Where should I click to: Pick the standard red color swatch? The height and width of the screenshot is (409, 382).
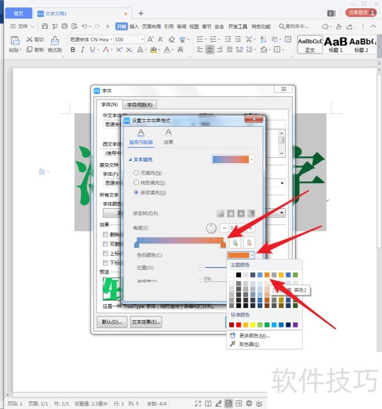239,325
